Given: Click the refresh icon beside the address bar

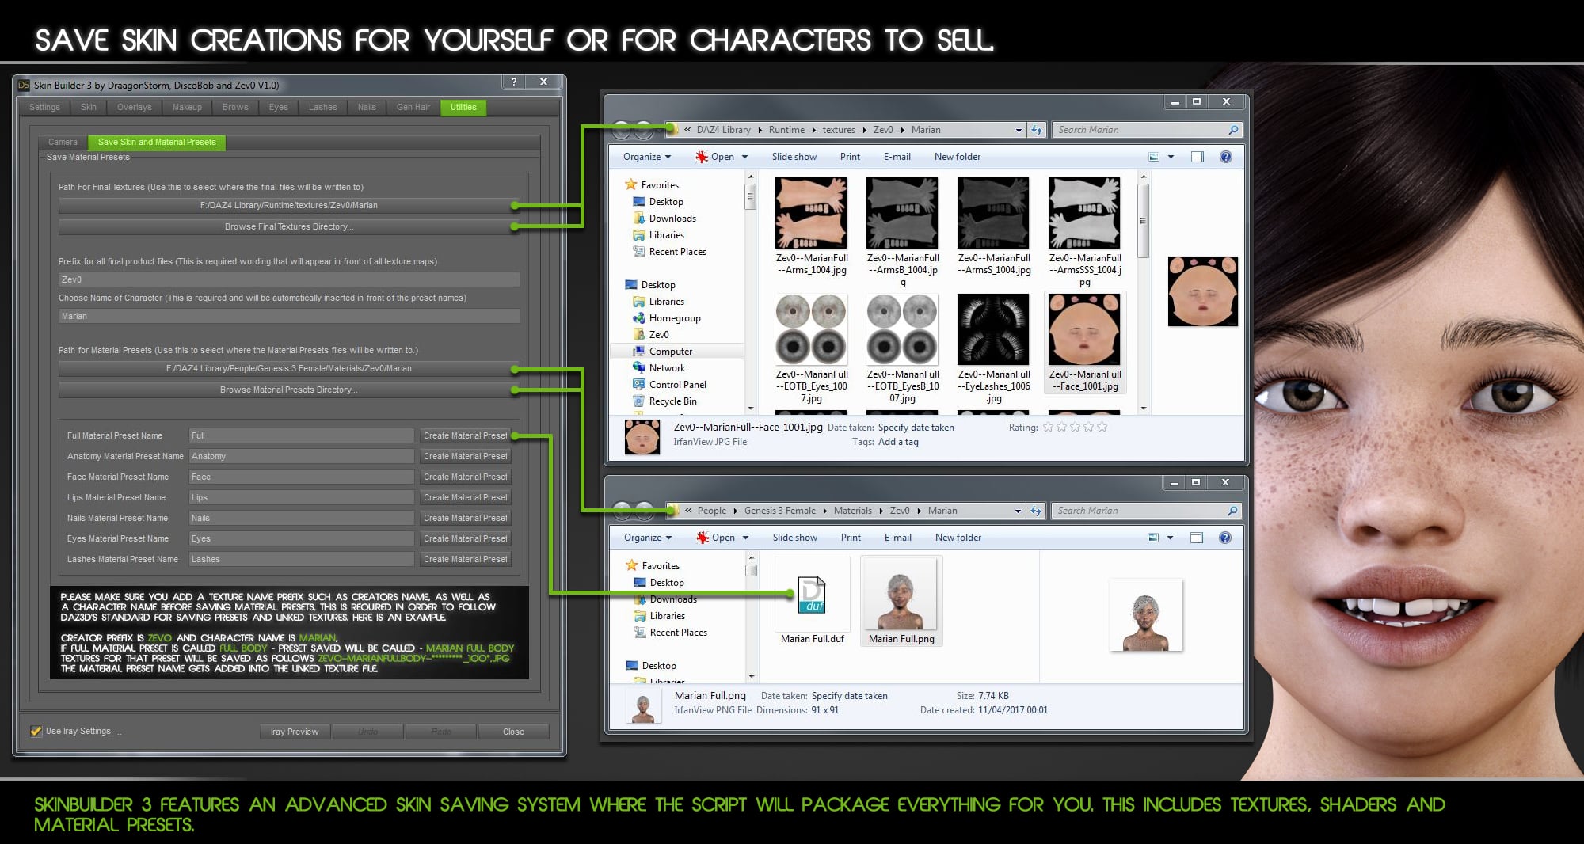Looking at the screenshot, I should click(1036, 129).
